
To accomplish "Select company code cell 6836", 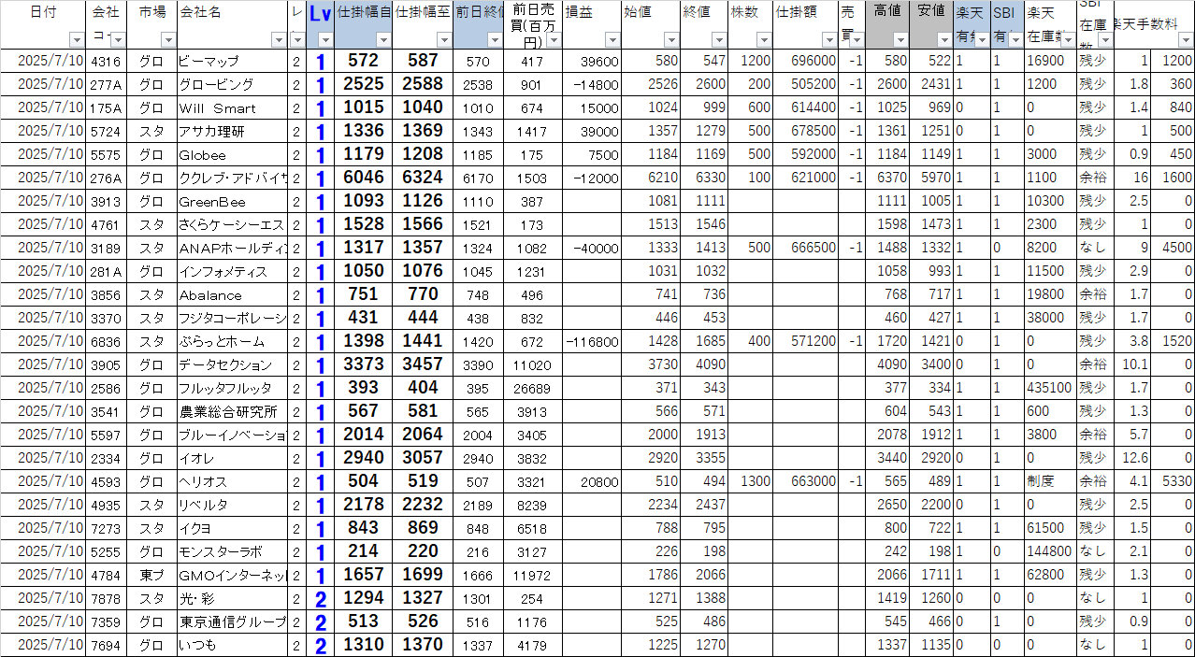I will (x=108, y=341).
